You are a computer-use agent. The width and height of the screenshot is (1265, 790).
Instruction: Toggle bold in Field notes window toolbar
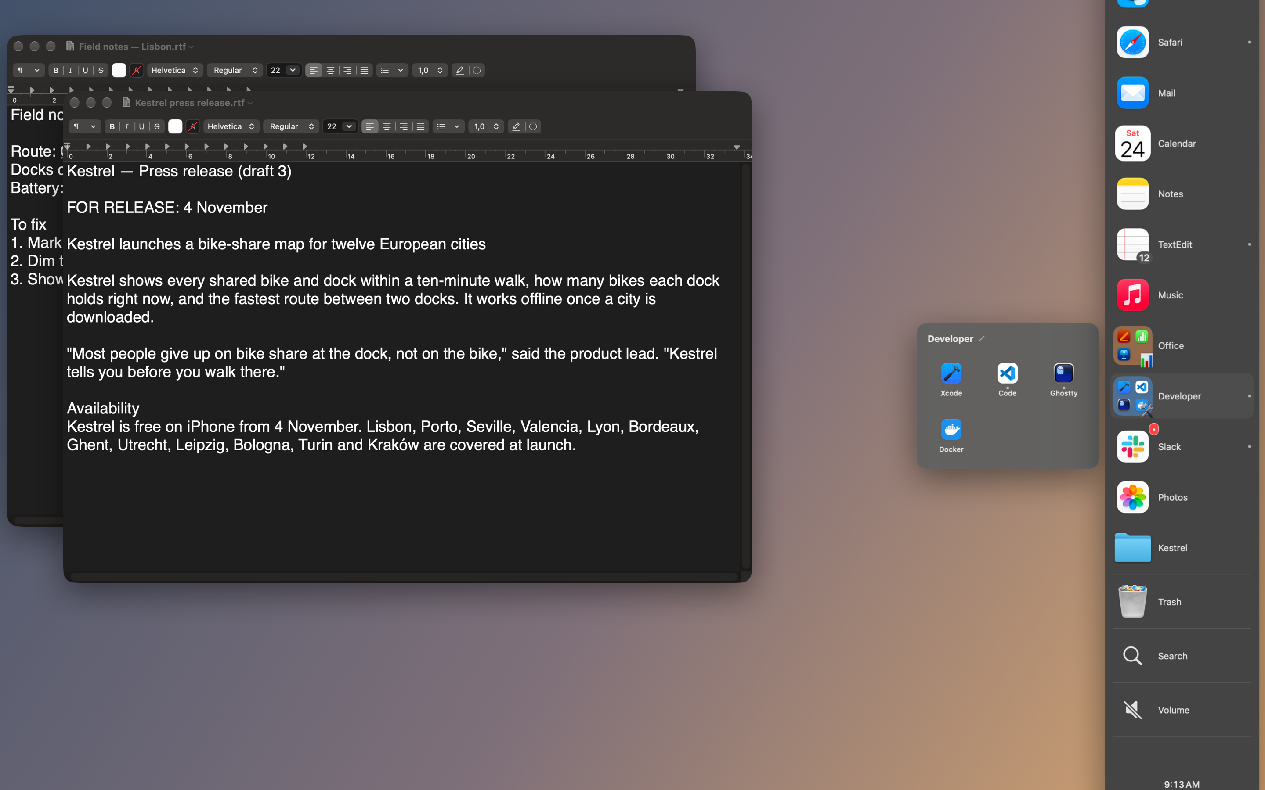click(56, 70)
